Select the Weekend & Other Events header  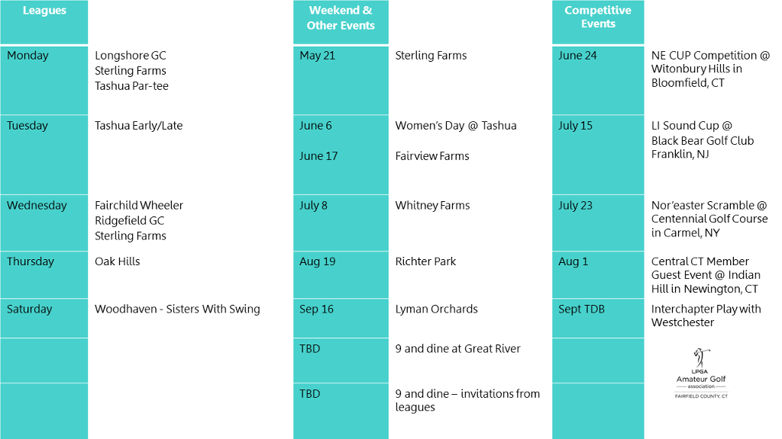point(341,22)
